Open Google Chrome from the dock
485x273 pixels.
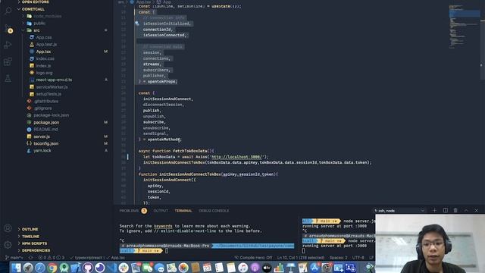(x=52, y=268)
